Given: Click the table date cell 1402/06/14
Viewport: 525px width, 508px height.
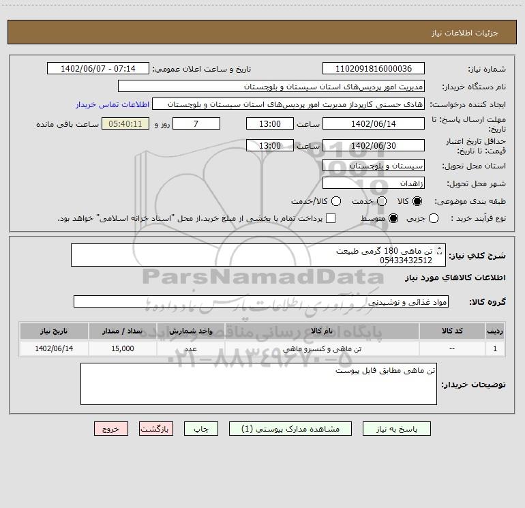Looking at the screenshot, I should tap(54, 348).
